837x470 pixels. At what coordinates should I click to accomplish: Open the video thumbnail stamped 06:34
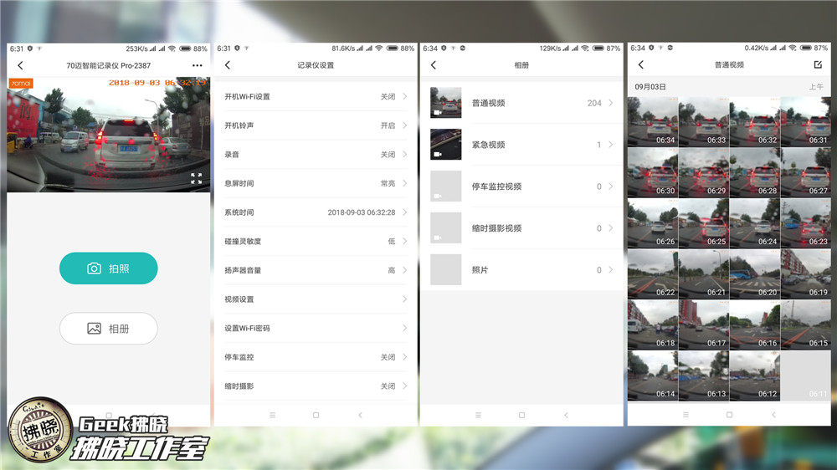tap(652, 121)
